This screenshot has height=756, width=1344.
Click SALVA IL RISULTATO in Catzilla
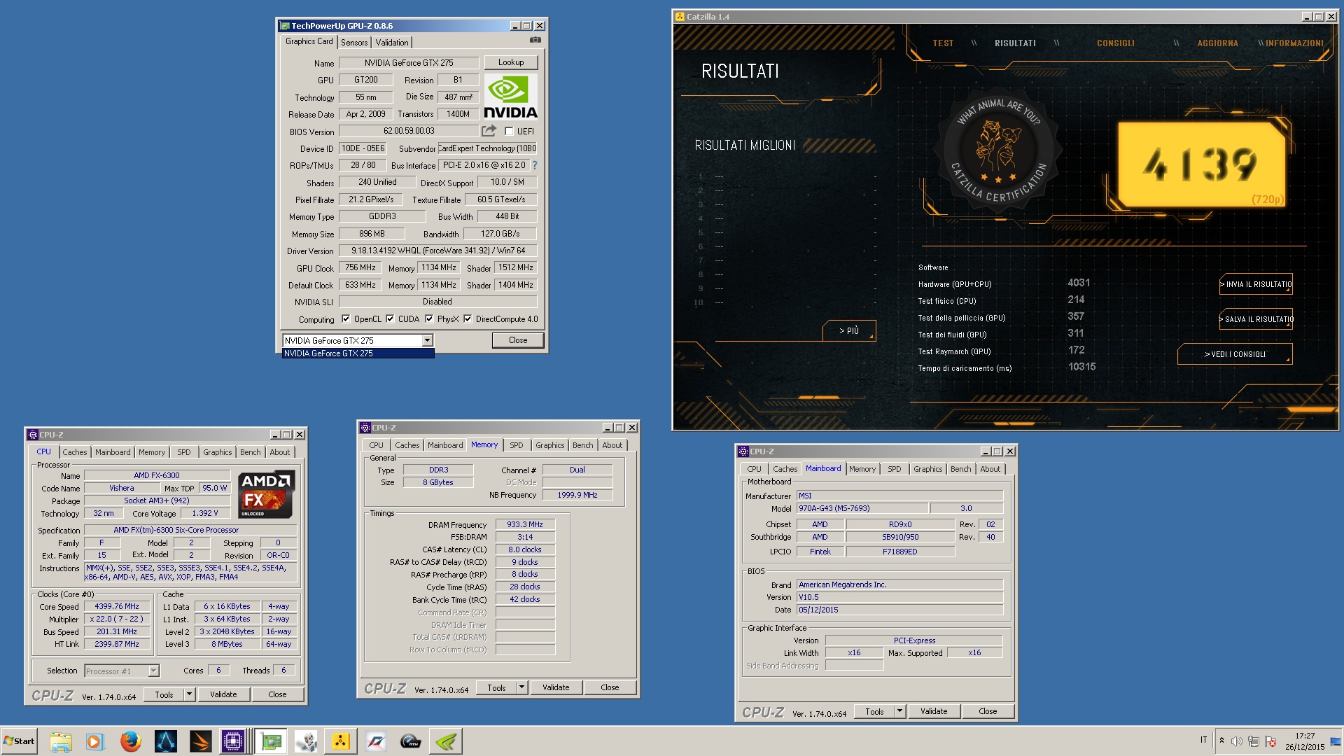[x=1256, y=319]
